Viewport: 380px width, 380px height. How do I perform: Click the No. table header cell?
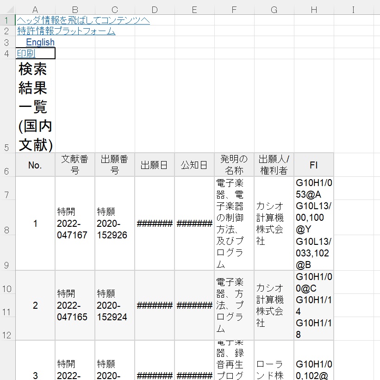pyautogui.click(x=35, y=165)
